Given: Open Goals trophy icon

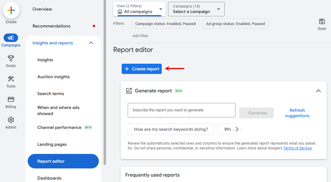Looking at the screenshot, I should point(11,58).
